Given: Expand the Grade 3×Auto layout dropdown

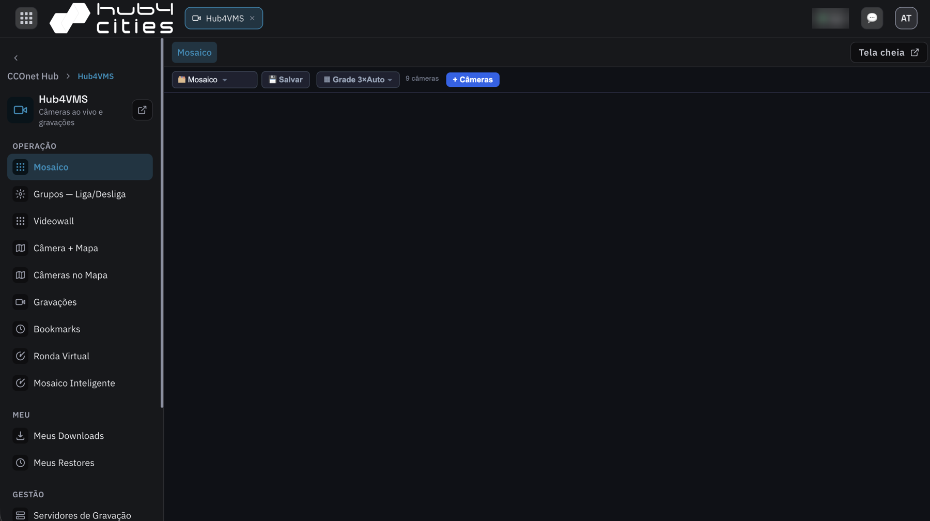Looking at the screenshot, I should [x=358, y=80].
